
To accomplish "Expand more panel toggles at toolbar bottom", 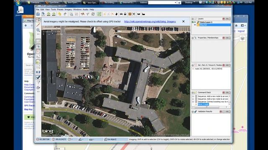I will pyautogui.click(x=38, y=92).
